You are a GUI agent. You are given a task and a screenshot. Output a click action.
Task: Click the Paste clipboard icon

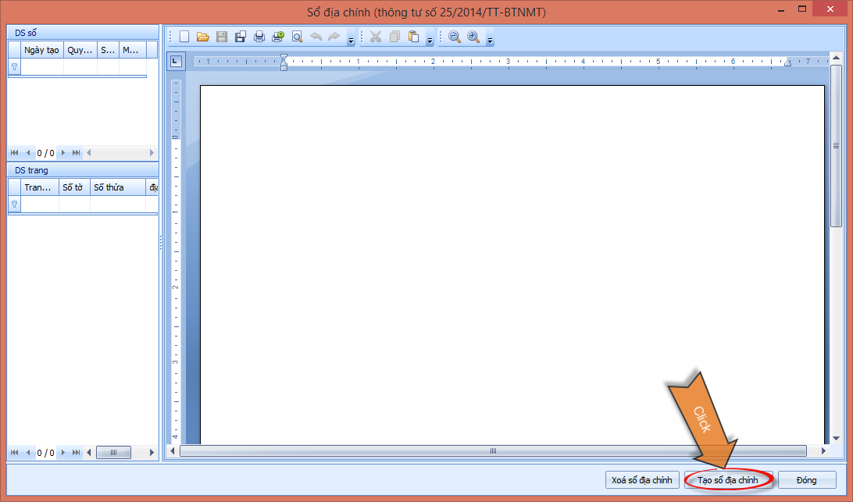[413, 37]
